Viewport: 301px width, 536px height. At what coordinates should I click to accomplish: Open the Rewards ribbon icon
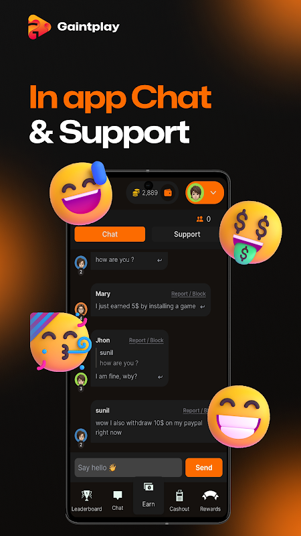tap(210, 496)
